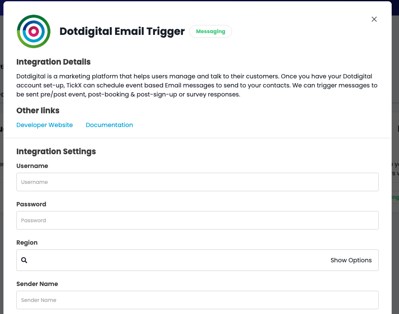Viewport: 399px width, 314px height.
Task: Click the Sender Name field label
Action: [37, 284]
